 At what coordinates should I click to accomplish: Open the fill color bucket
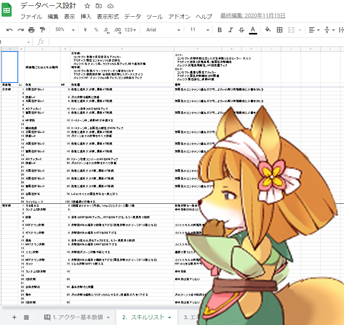pos(268,29)
